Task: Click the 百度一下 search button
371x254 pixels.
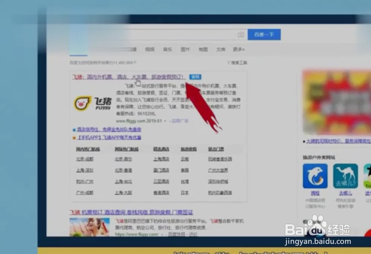Action: pos(264,34)
